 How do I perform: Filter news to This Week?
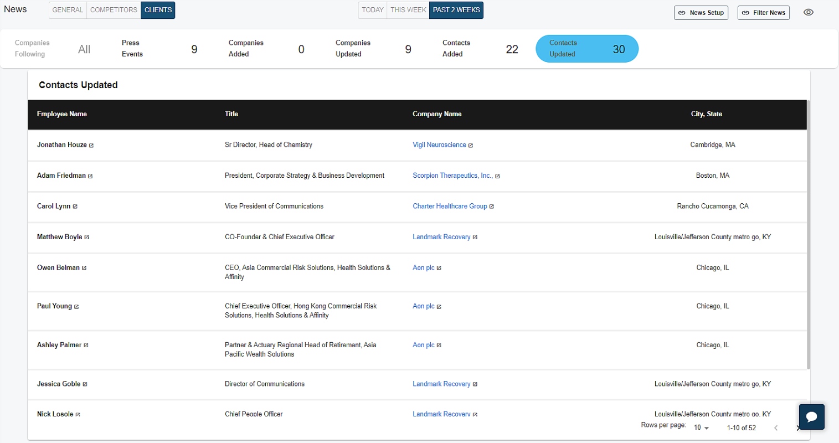pos(408,10)
